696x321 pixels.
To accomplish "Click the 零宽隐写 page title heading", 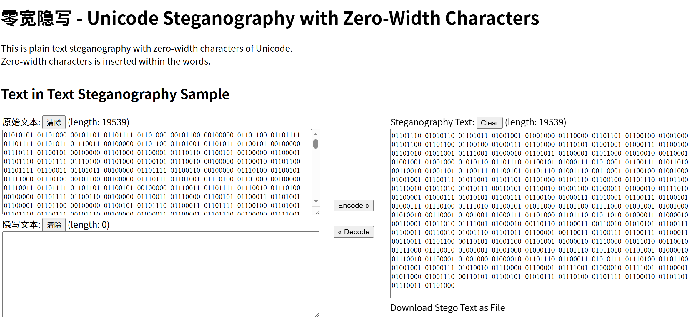I will (270, 18).
